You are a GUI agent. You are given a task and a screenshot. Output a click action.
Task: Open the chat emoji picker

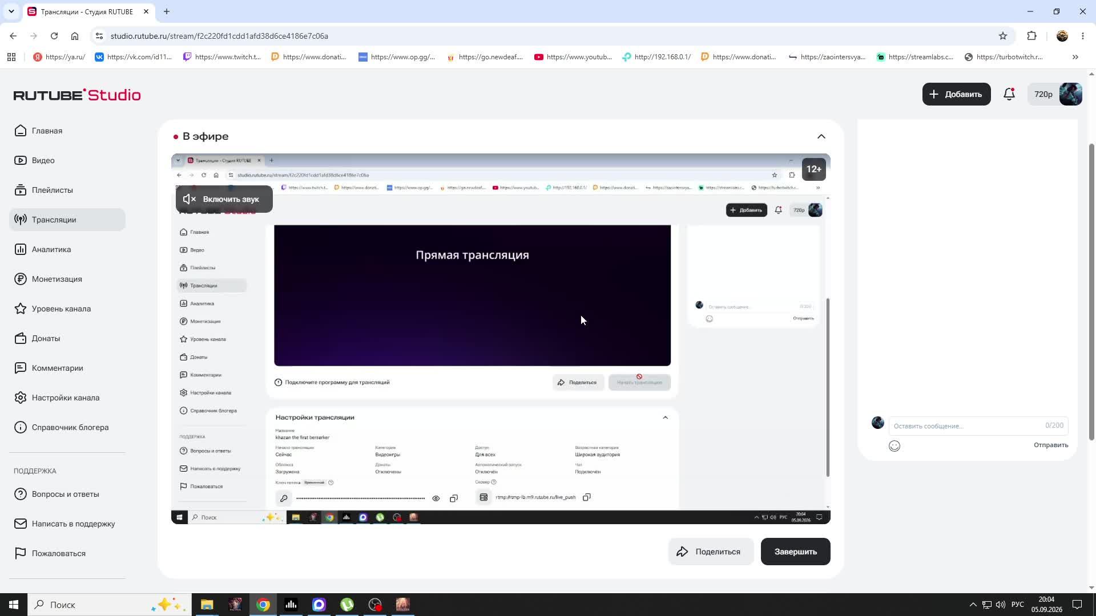tap(894, 446)
